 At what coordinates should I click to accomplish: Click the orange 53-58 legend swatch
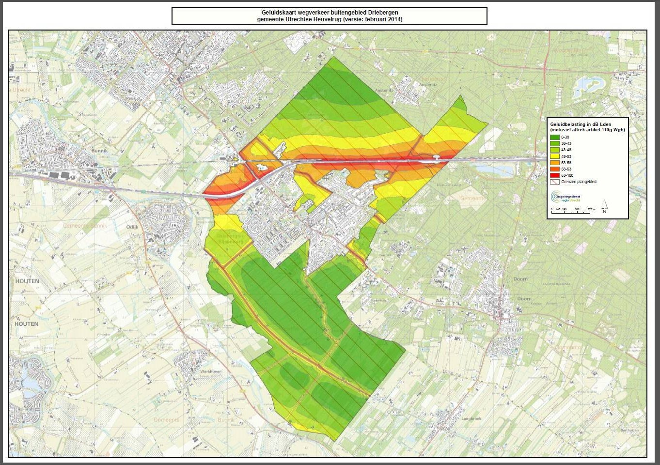(x=555, y=163)
